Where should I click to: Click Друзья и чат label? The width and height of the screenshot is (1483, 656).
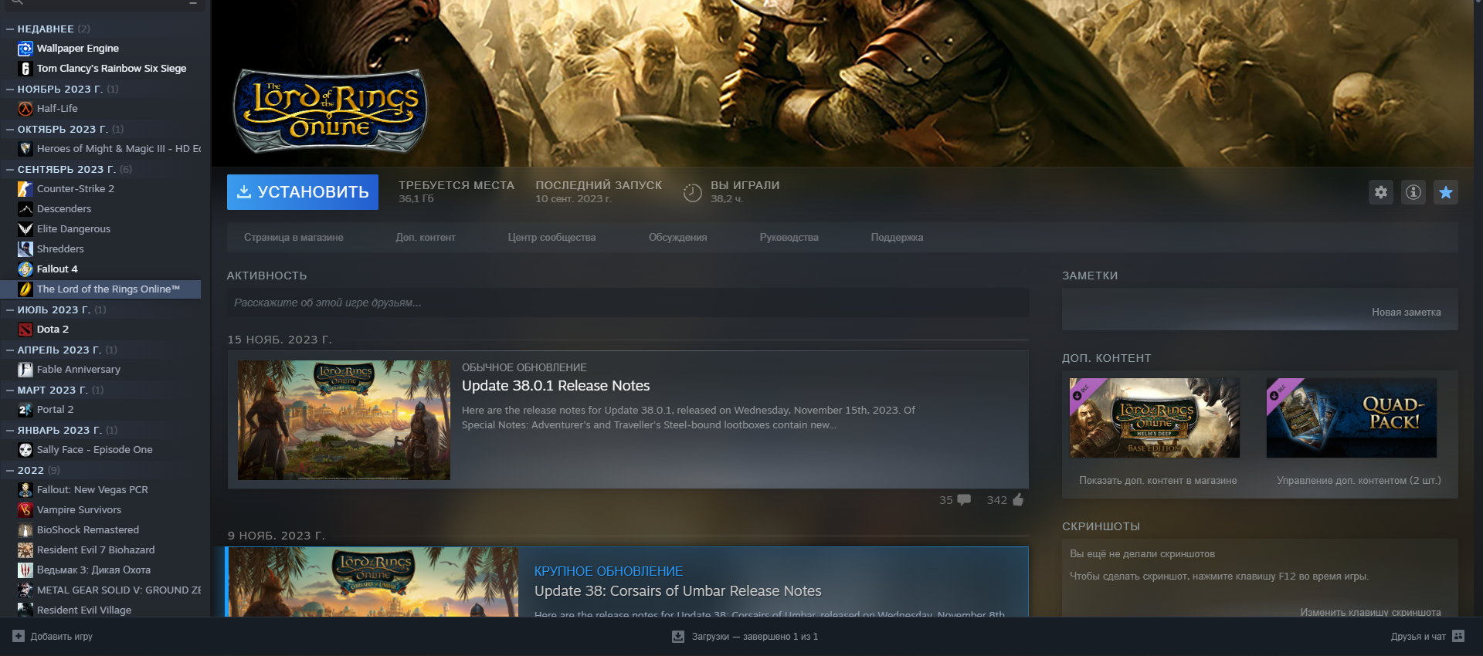(x=1418, y=637)
